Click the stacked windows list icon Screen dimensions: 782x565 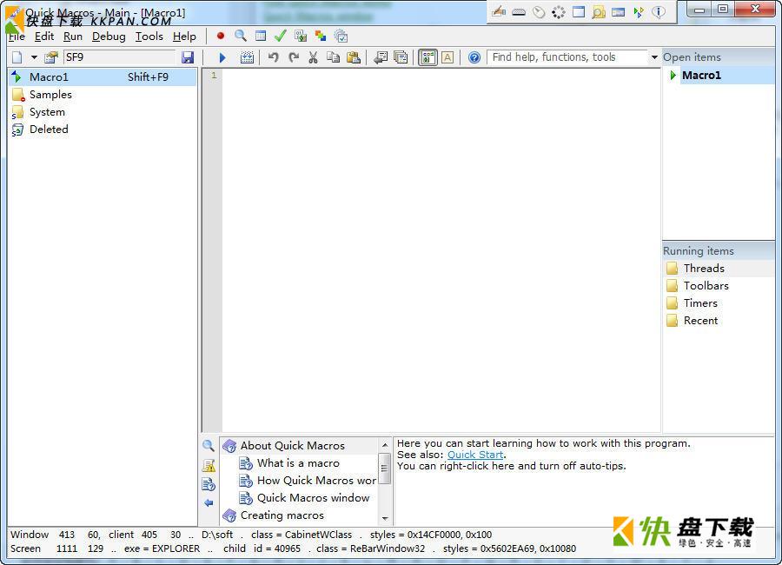[401, 57]
